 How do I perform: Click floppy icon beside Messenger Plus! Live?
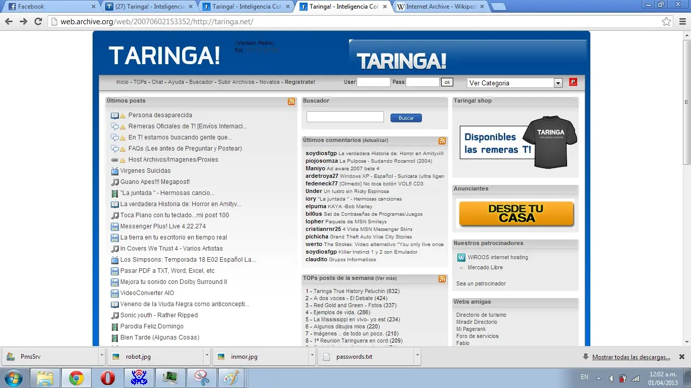tap(115, 226)
